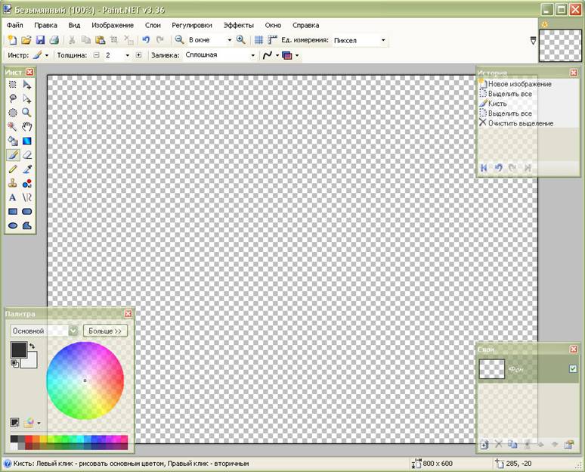Select the Paintbrush tool

click(x=13, y=154)
